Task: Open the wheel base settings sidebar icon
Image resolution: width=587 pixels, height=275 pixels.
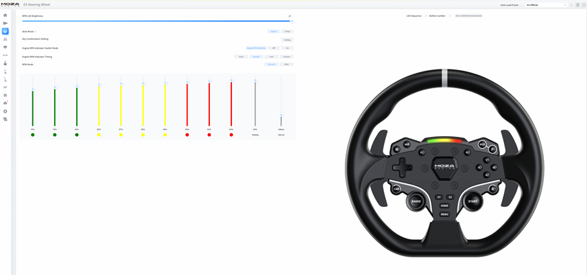Action: pos(5,23)
